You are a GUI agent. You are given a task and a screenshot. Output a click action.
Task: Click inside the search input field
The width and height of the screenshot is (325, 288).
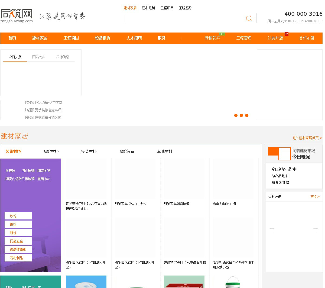pos(184,18)
